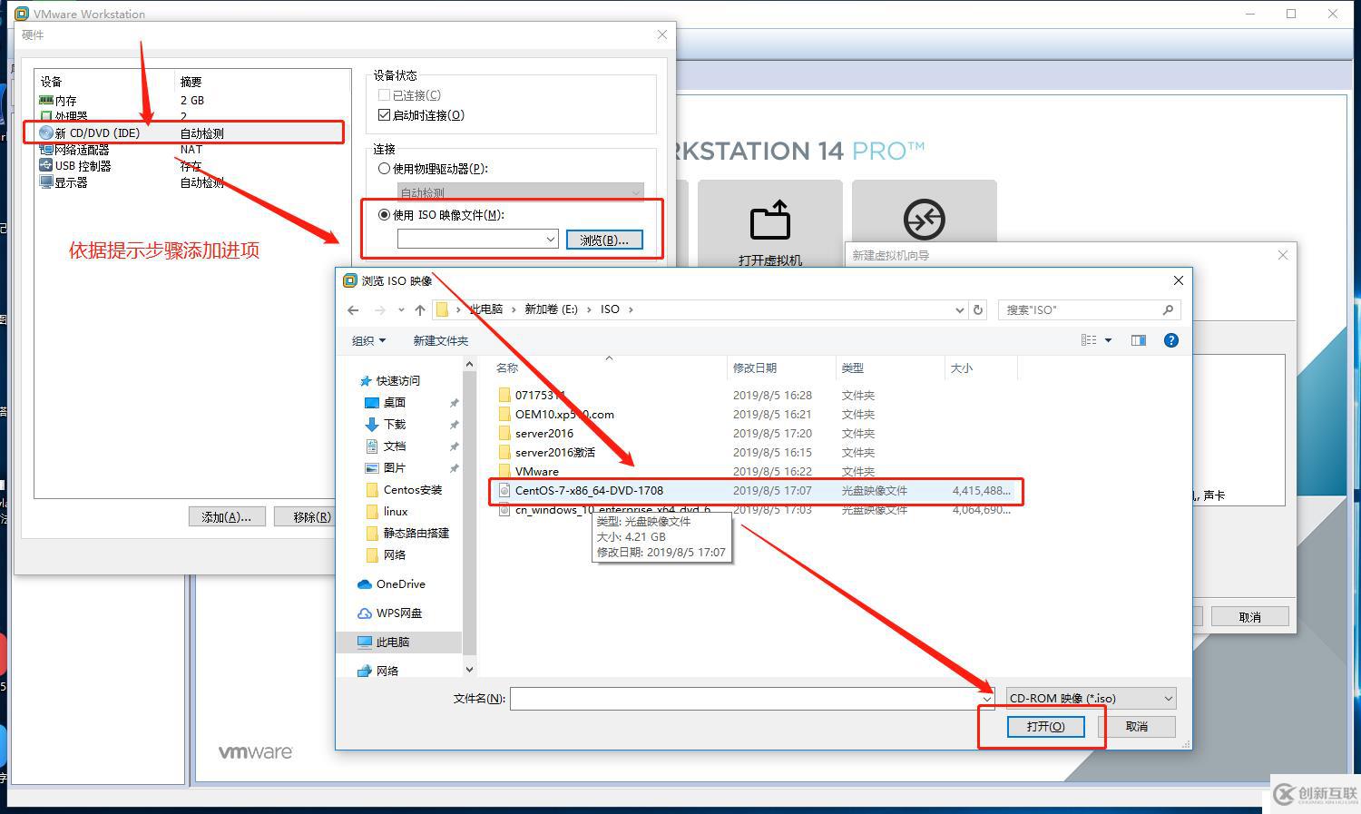Open 网络 location with computer icon
The height and width of the screenshot is (814, 1361).
pos(378,671)
